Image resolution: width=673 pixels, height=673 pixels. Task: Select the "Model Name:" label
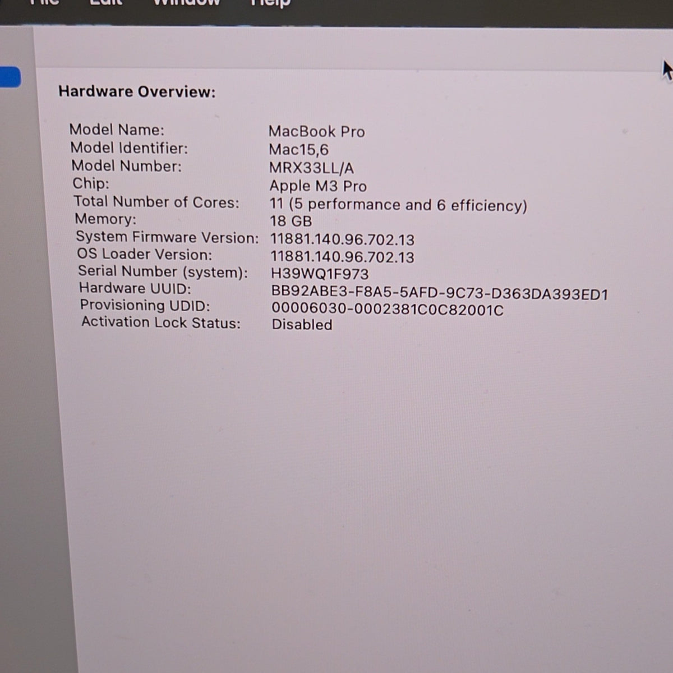point(117,130)
